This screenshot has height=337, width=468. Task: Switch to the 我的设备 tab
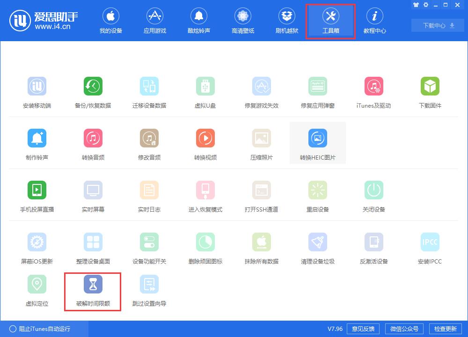click(111, 20)
